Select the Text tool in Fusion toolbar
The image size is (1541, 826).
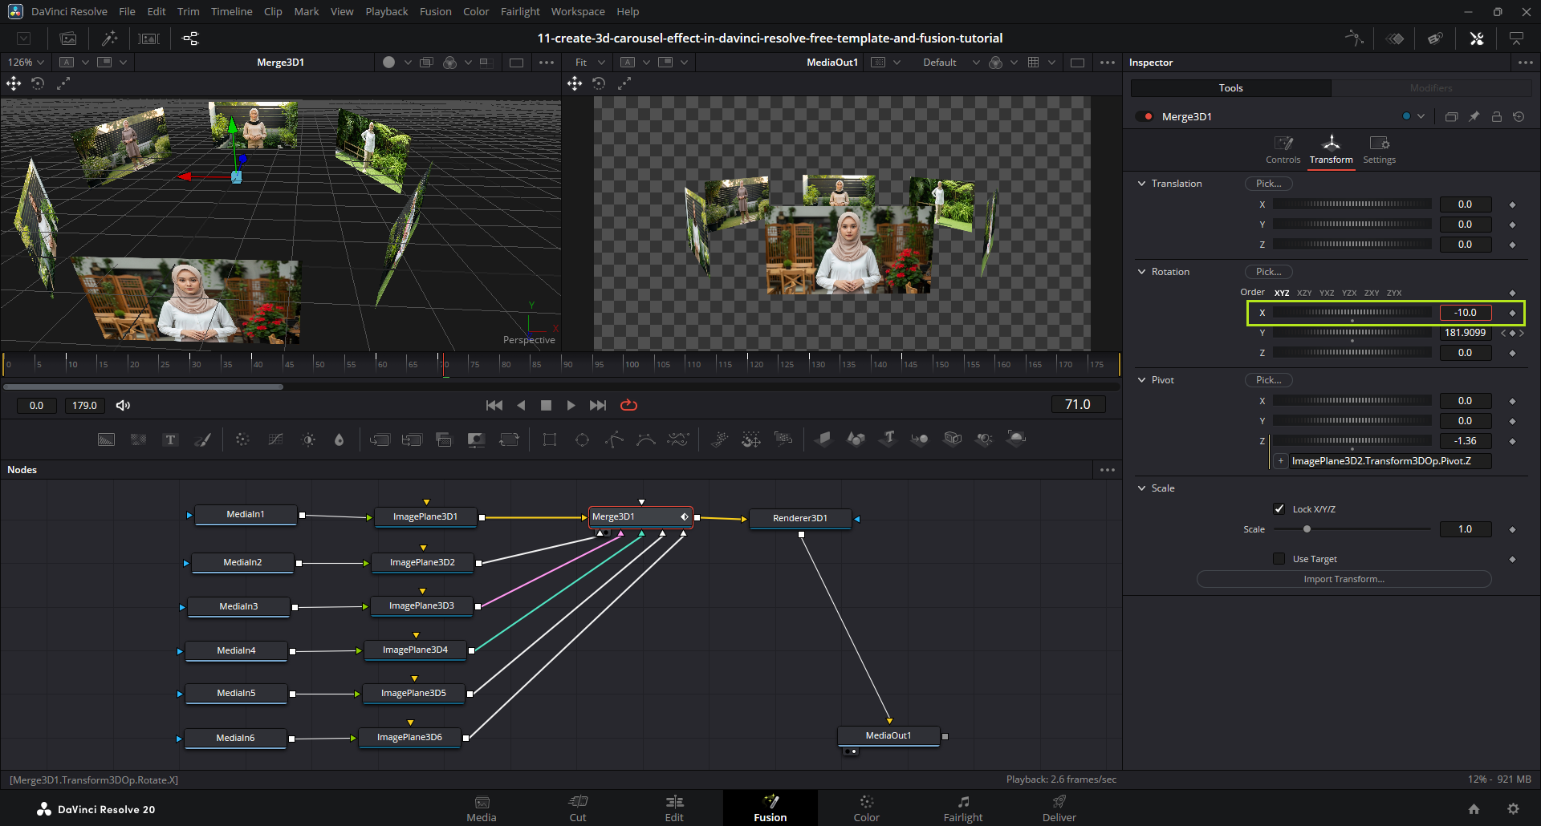point(170,439)
